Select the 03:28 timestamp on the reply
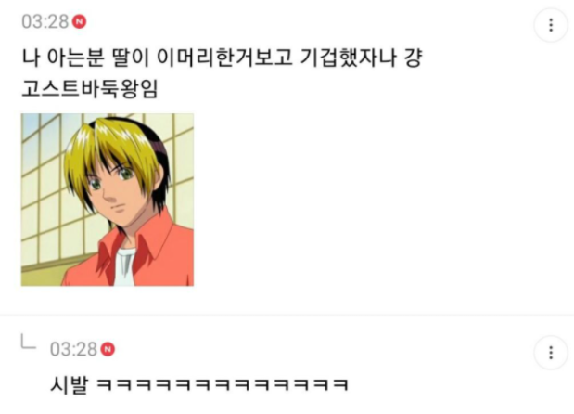Image resolution: width=574 pixels, height=414 pixels. pyautogui.click(x=73, y=349)
